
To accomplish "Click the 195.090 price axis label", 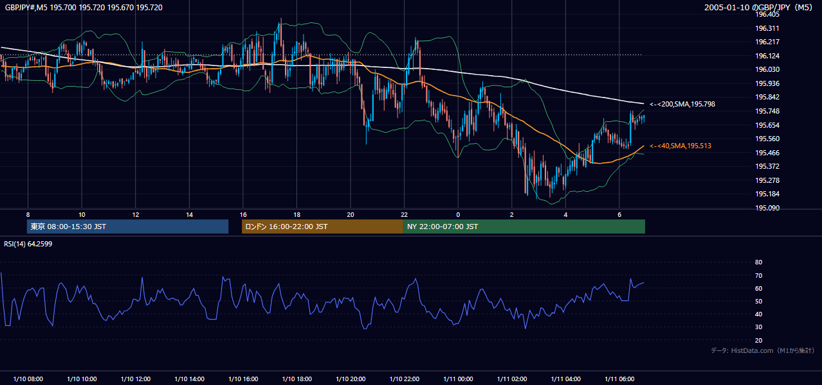I will tap(767, 208).
